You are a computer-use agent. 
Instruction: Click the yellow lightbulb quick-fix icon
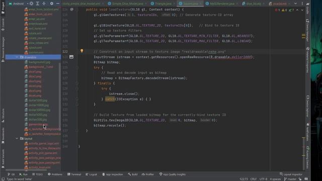click(x=82, y=51)
